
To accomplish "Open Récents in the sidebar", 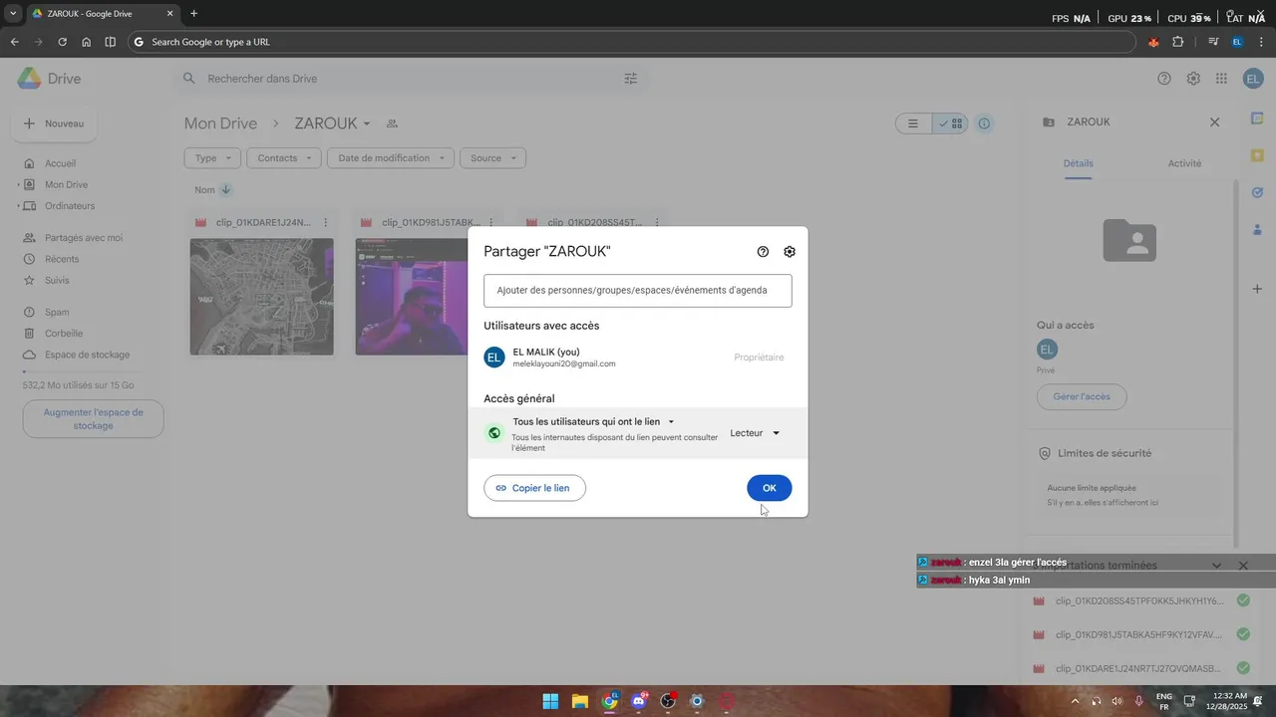I will 62,259.
